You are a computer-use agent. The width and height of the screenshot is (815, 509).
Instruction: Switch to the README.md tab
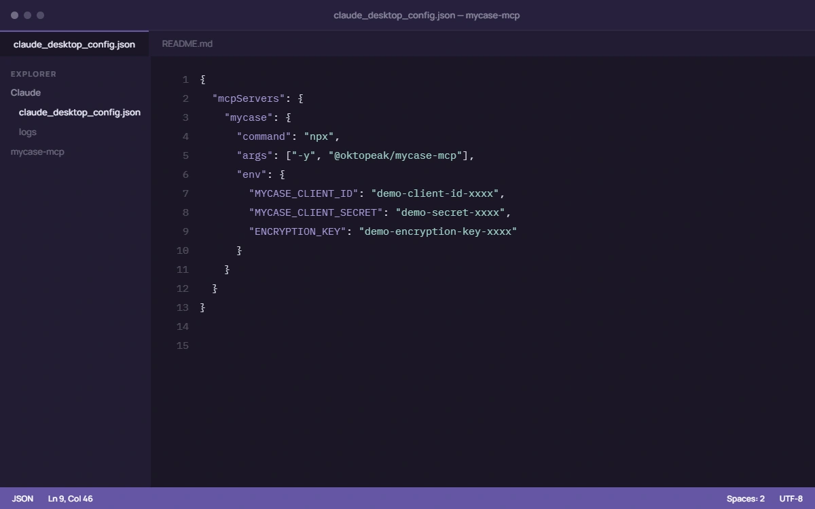point(187,43)
